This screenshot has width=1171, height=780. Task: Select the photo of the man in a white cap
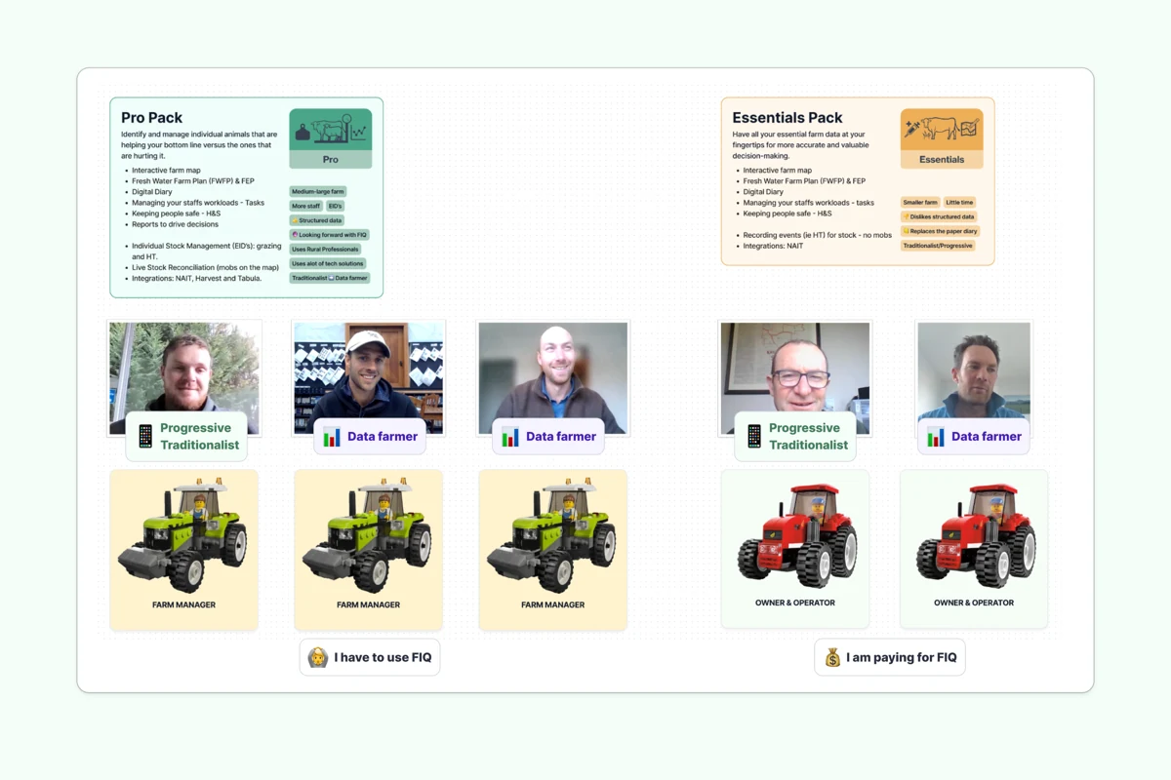369,377
